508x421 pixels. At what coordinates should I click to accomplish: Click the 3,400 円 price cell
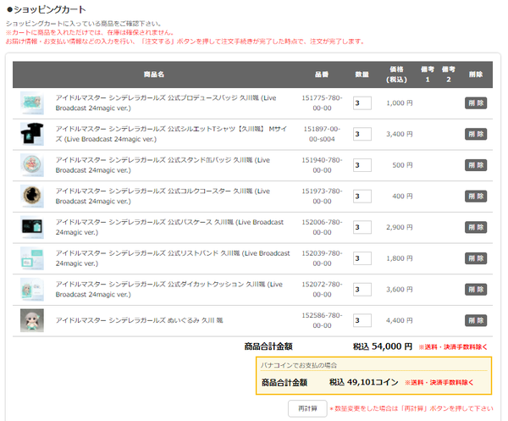click(400, 134)
